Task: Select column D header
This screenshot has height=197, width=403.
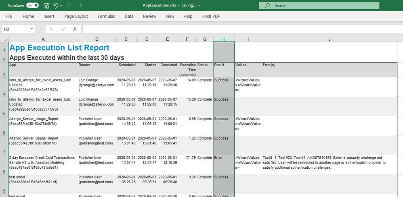Action: click(147, 39)
